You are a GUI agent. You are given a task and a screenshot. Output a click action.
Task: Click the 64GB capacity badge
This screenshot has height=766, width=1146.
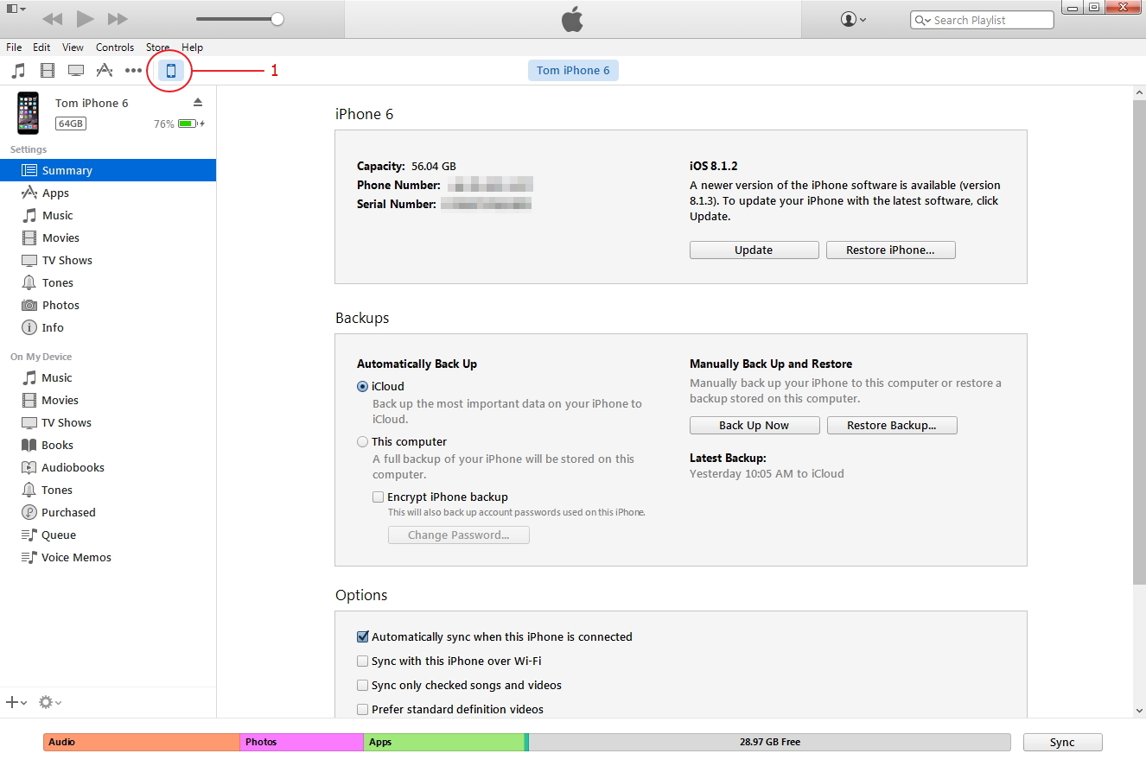[x=71, y=123]
